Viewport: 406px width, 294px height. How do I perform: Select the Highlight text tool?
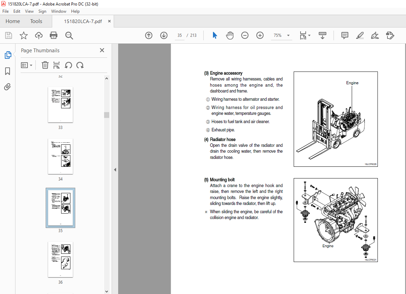(360, 35)
